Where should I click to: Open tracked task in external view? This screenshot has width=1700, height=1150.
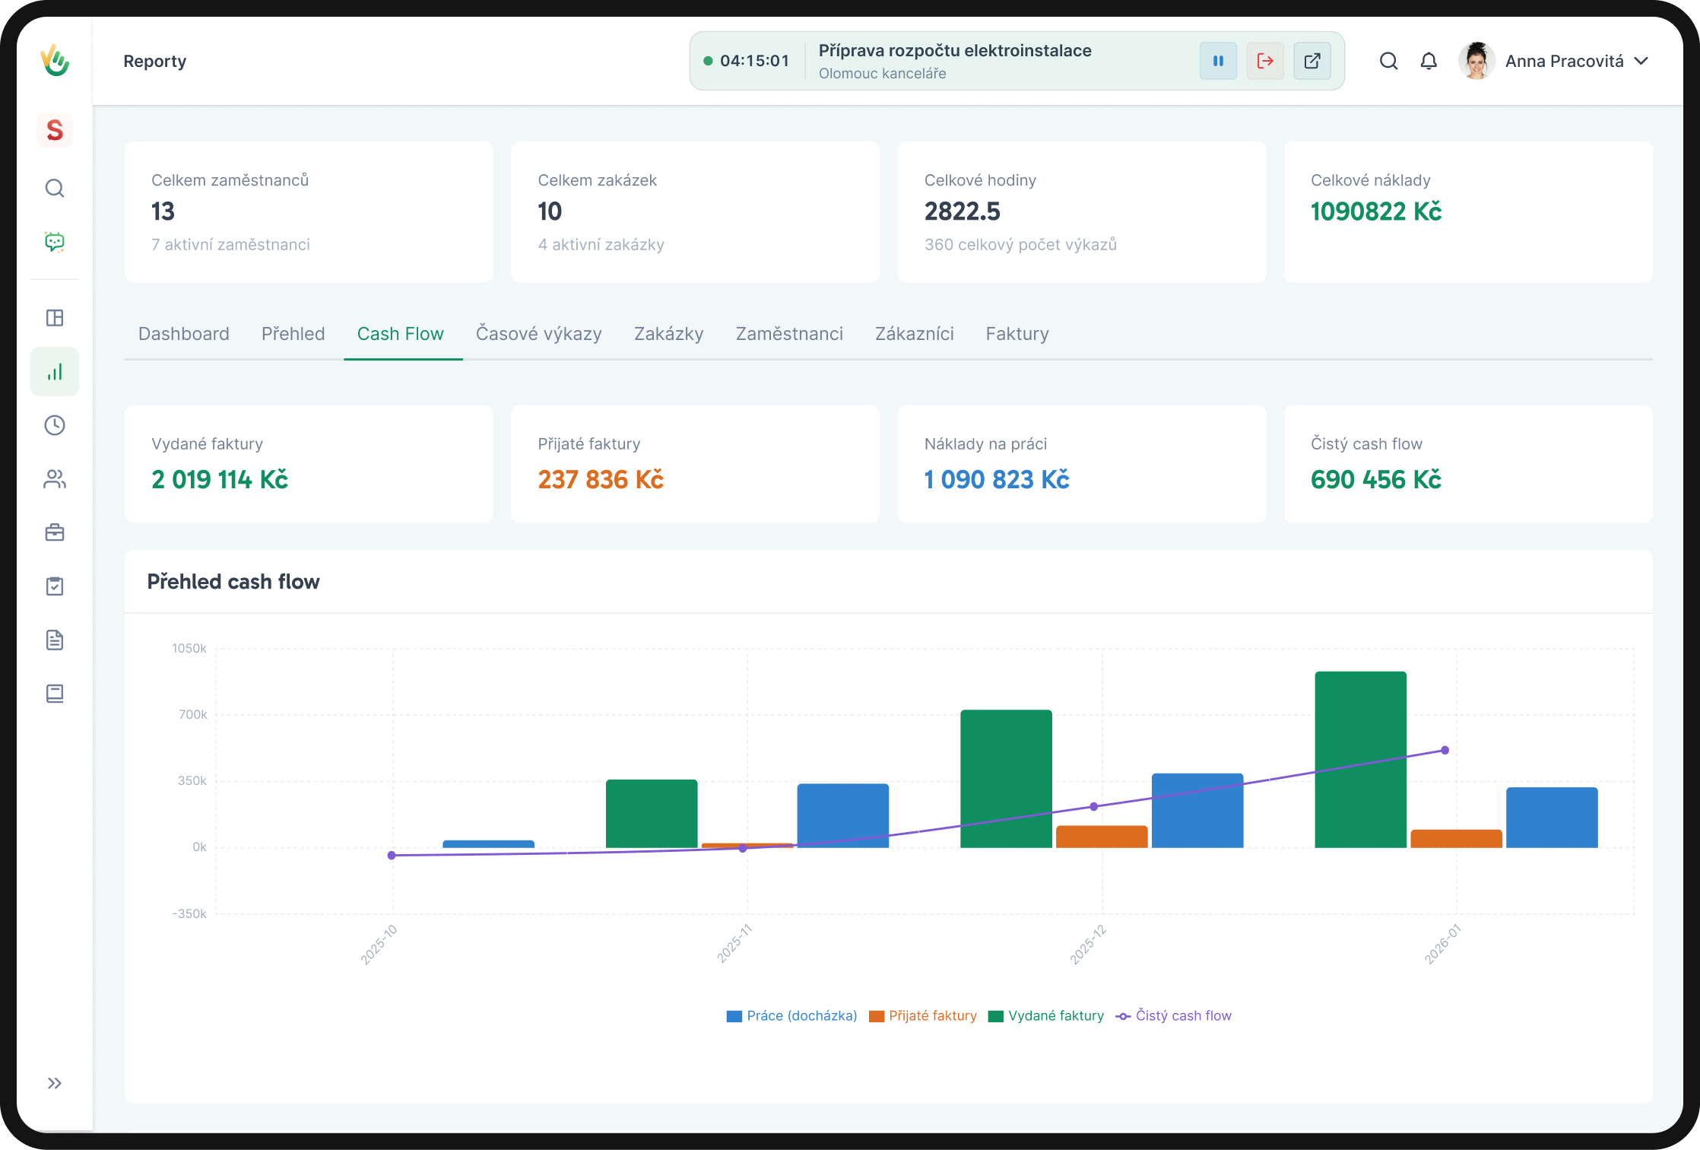[x=1312, y=61]
